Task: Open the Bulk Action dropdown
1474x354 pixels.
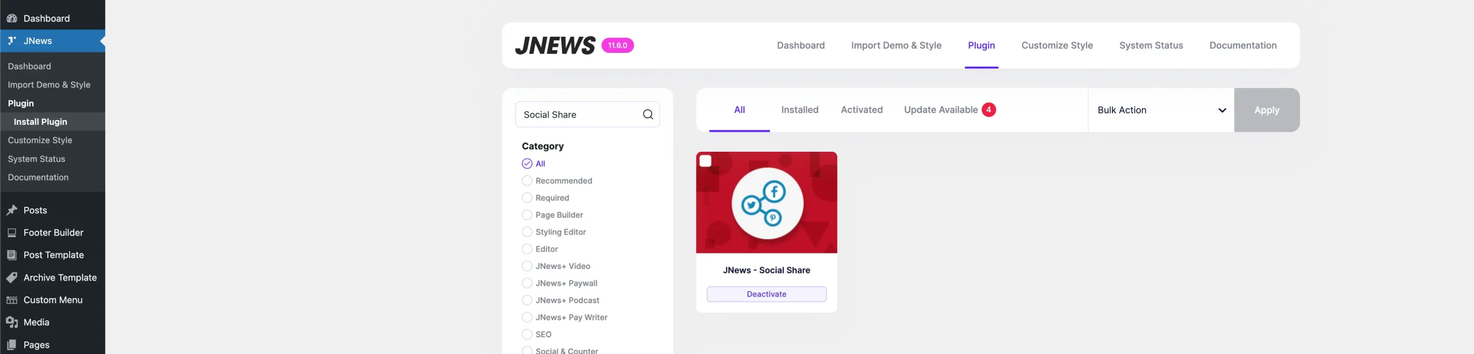Action: click(x=1160, y=110)
